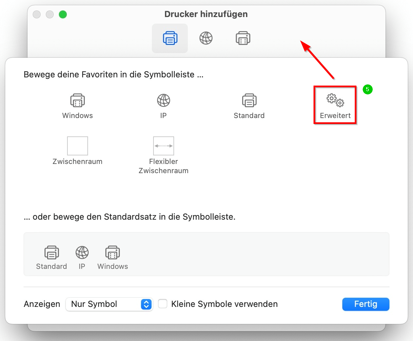Click the green zoom window button
The height and width of the screenshot is (341, 413).
point(63,14)
